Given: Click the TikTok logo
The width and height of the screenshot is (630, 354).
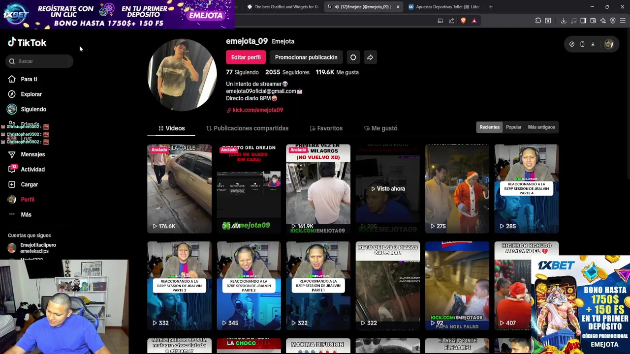Looking at the screenshot, I should coord(27,43).
